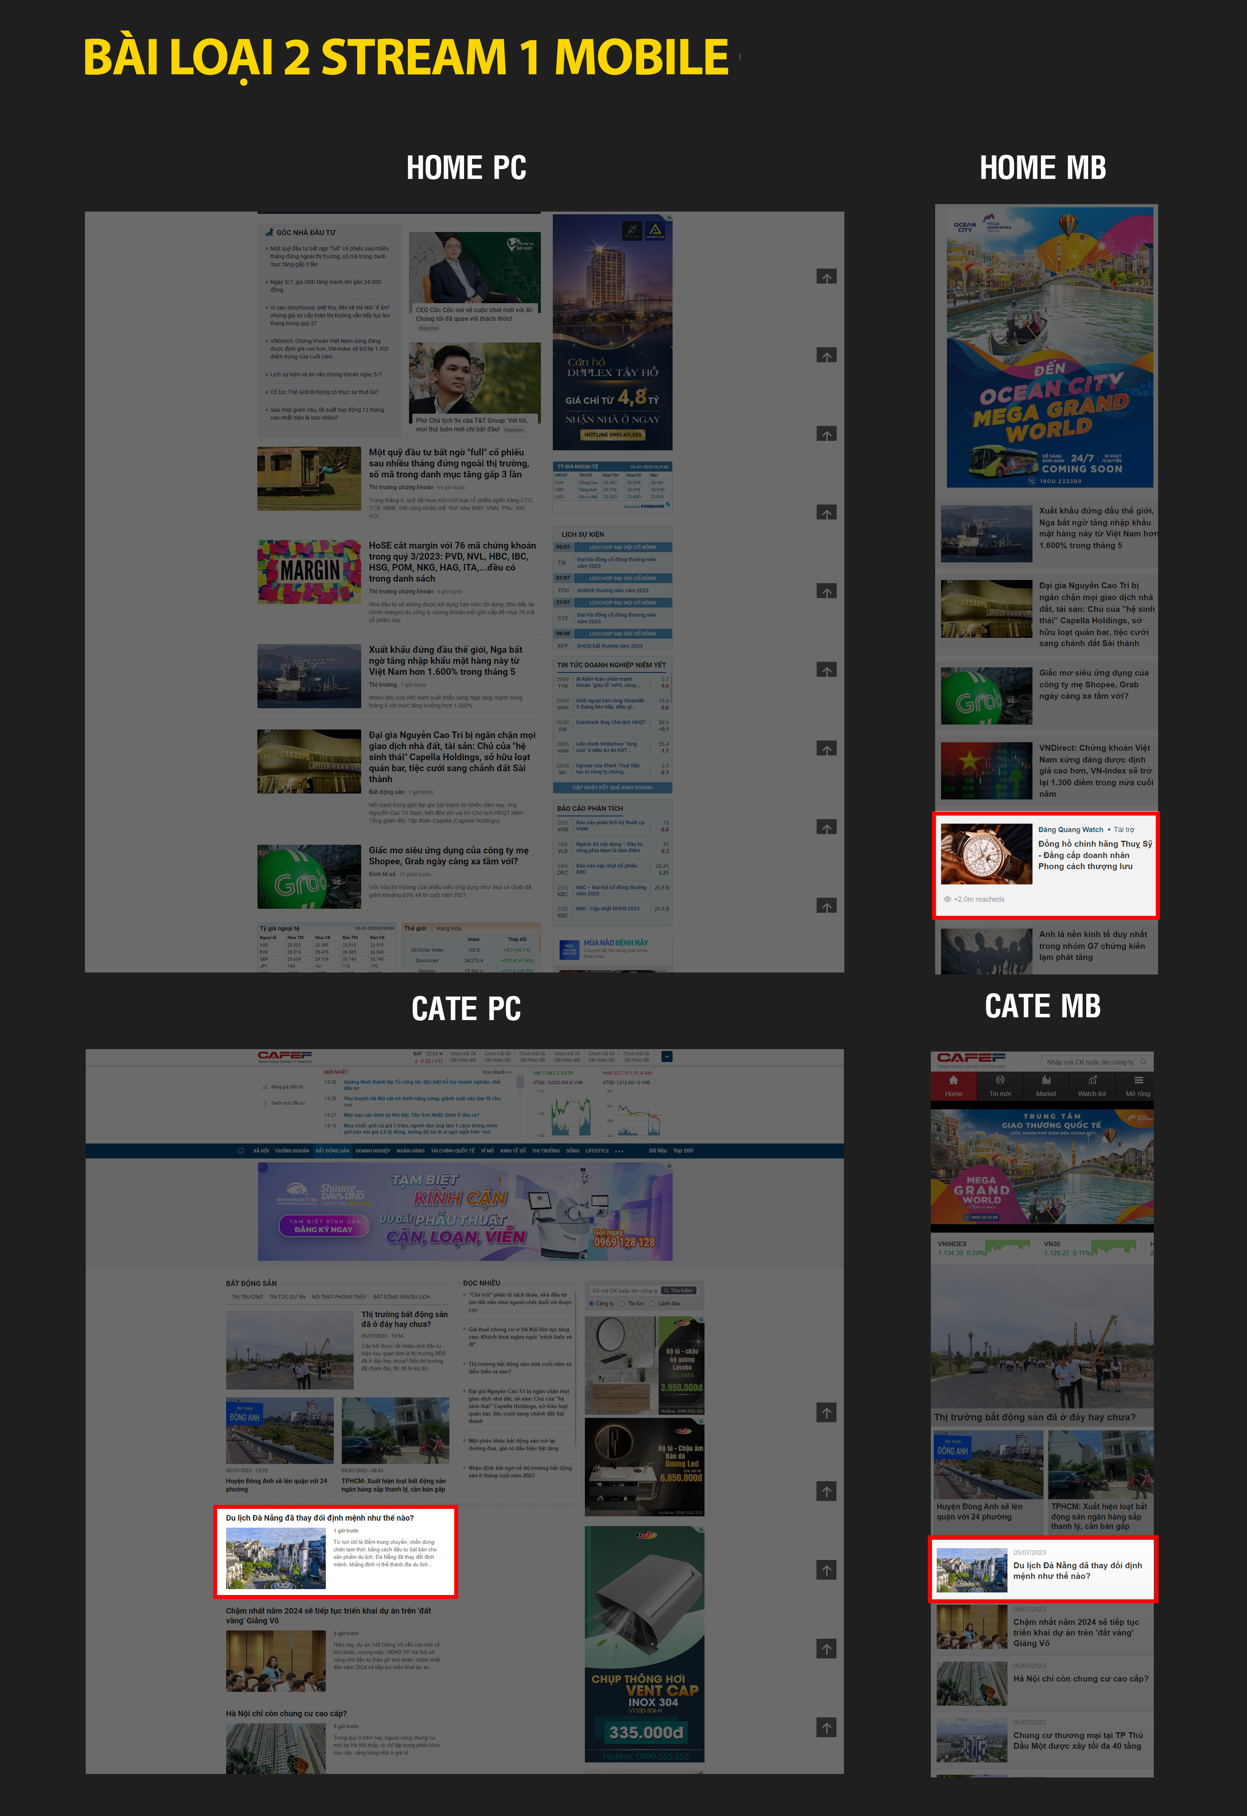
Task: Click the Tìm kiếm search button
Action: [x=678, y=1291]
